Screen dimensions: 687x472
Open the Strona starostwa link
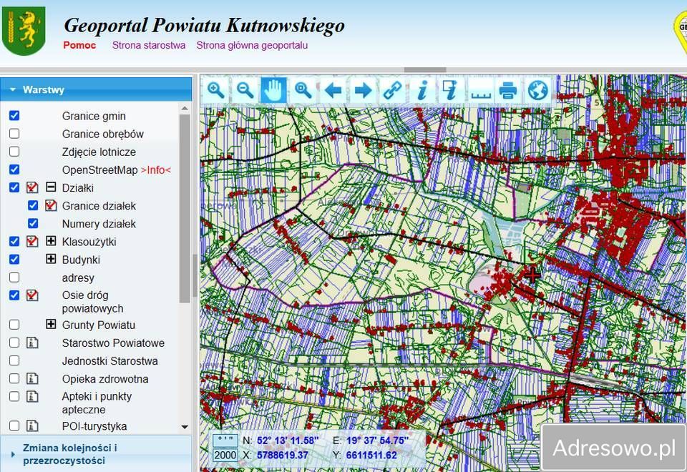(148, 45)
